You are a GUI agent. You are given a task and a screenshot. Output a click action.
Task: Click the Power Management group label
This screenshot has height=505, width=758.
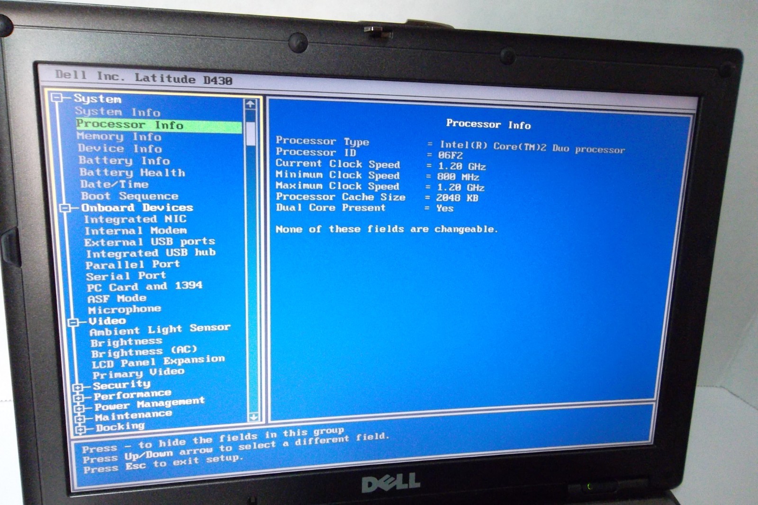[150, 404]
